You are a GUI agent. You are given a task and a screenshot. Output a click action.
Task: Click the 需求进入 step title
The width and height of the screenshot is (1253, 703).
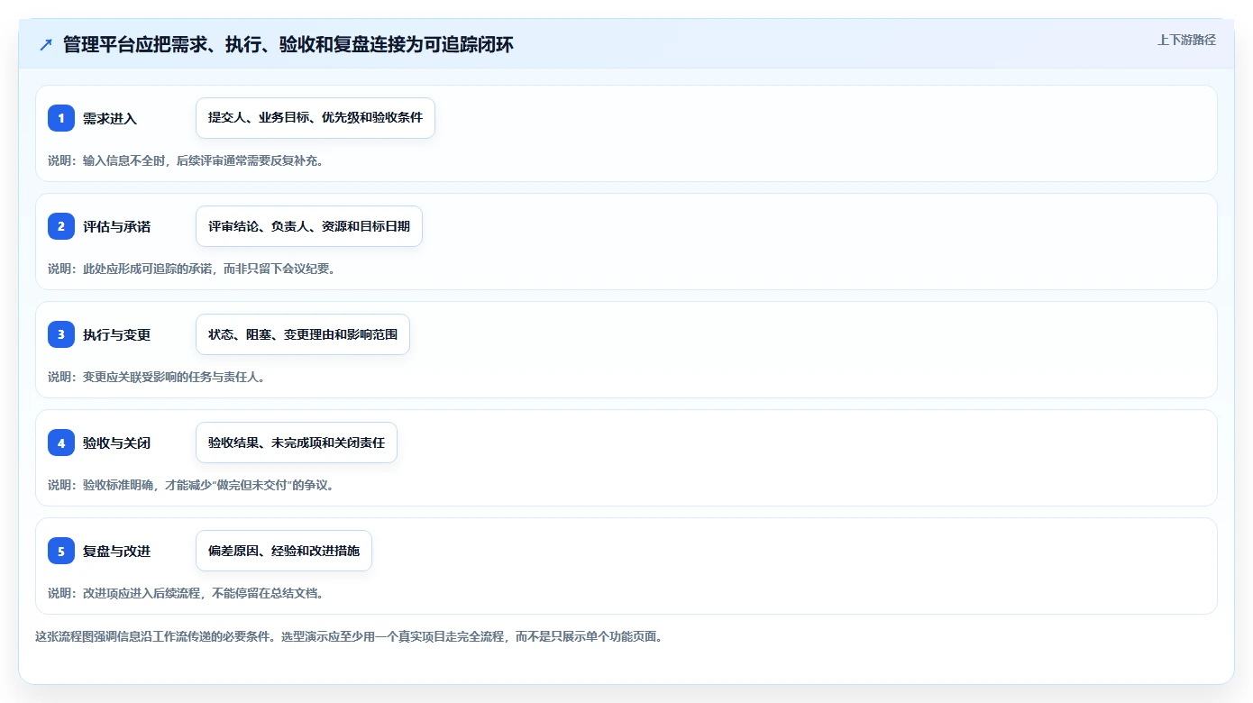click(110, 118)
